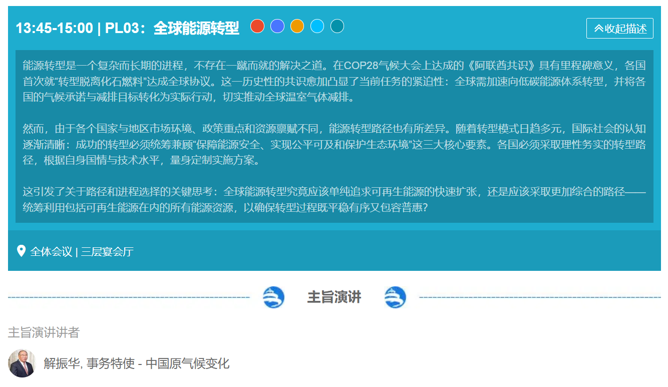Click the blue-purple category dot
The height and width of the screenshot is (387, 668).
[x=277, y=26]
